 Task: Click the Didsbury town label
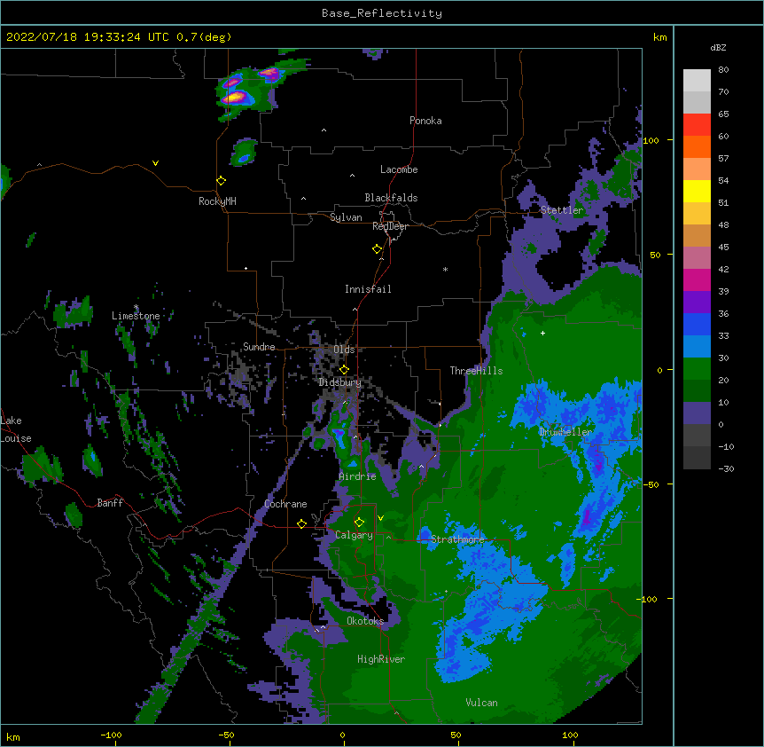click(x=339, y=382)
